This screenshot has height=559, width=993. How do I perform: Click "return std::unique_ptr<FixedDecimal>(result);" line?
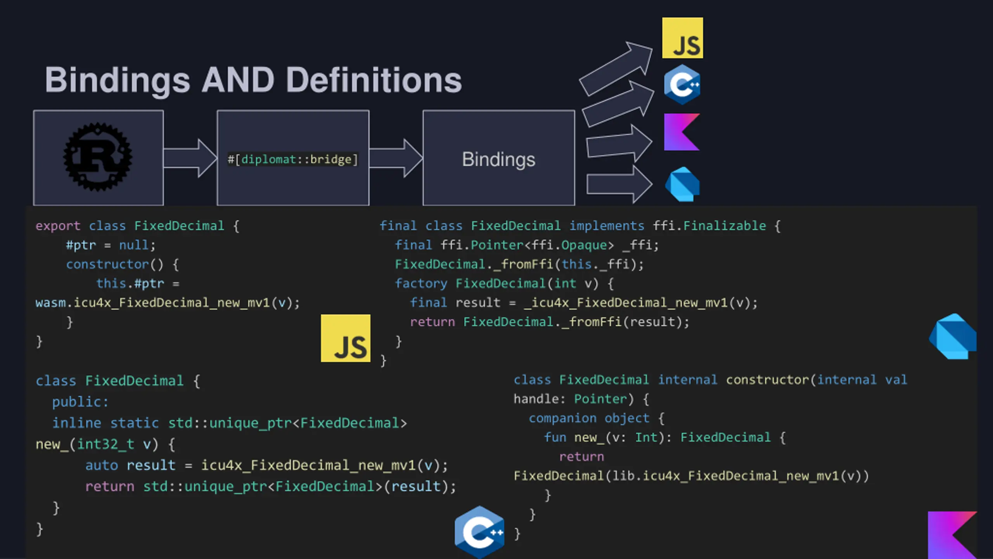pyautogui.click(x=271, y=486)
